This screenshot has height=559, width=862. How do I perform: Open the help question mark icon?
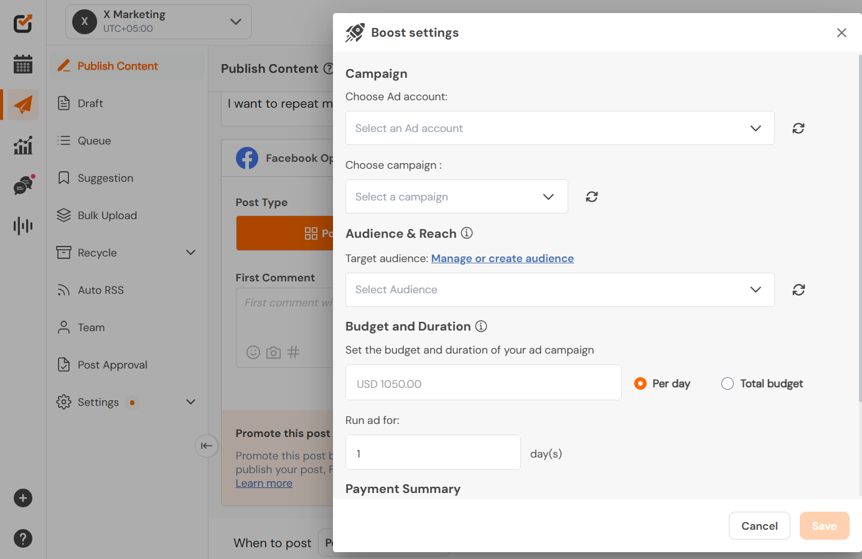pyautogui.click(x=23, y=538)
